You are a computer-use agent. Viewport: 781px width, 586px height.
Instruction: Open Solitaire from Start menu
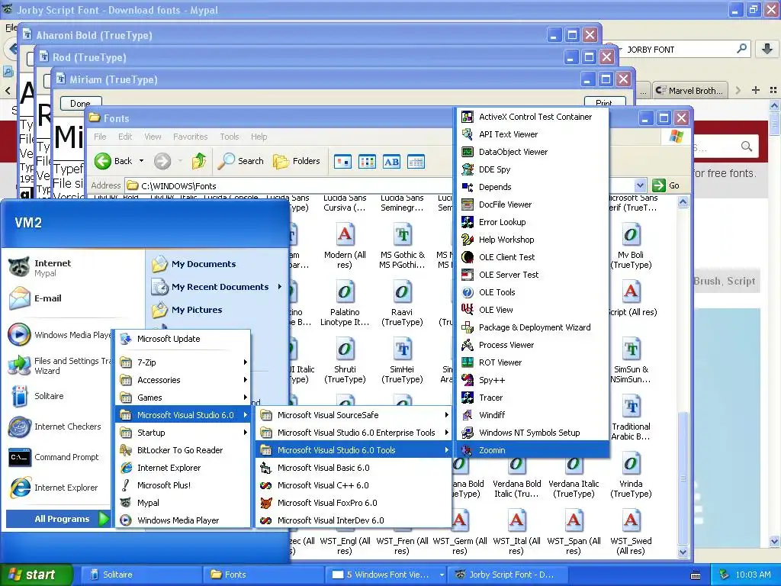point(56,396)
